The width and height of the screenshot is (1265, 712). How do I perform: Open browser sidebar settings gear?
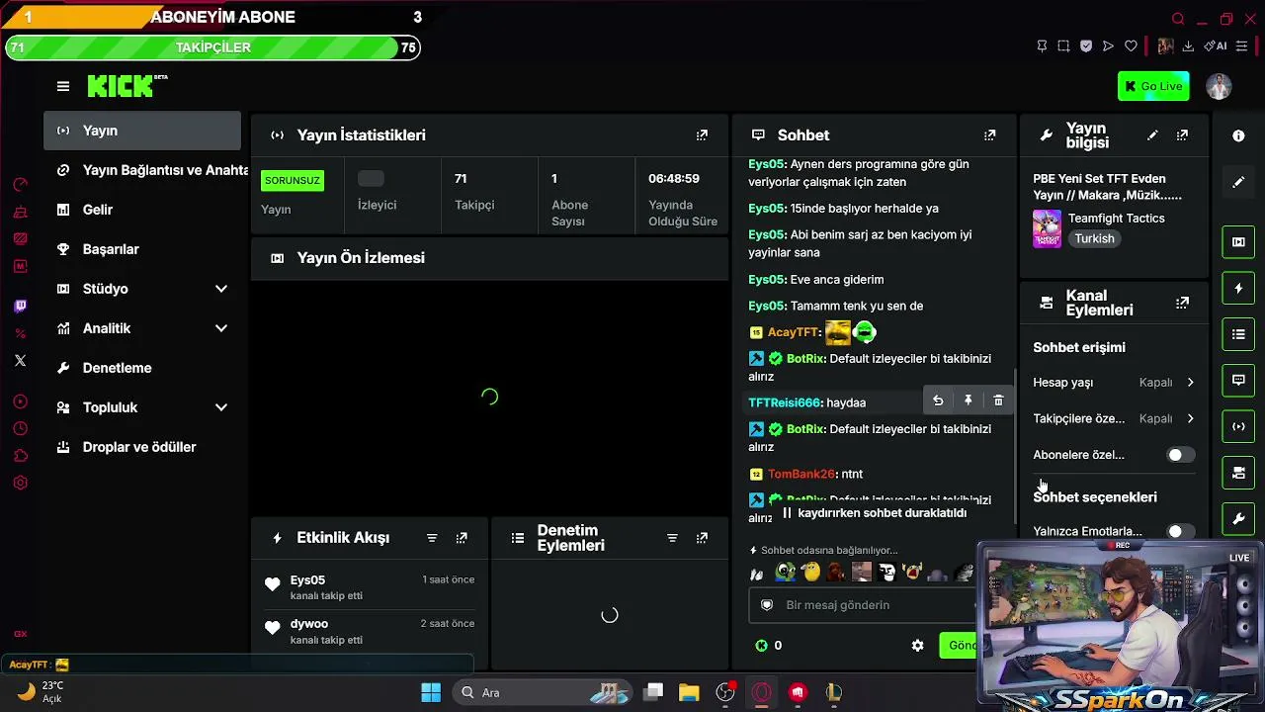click(20, 484)
